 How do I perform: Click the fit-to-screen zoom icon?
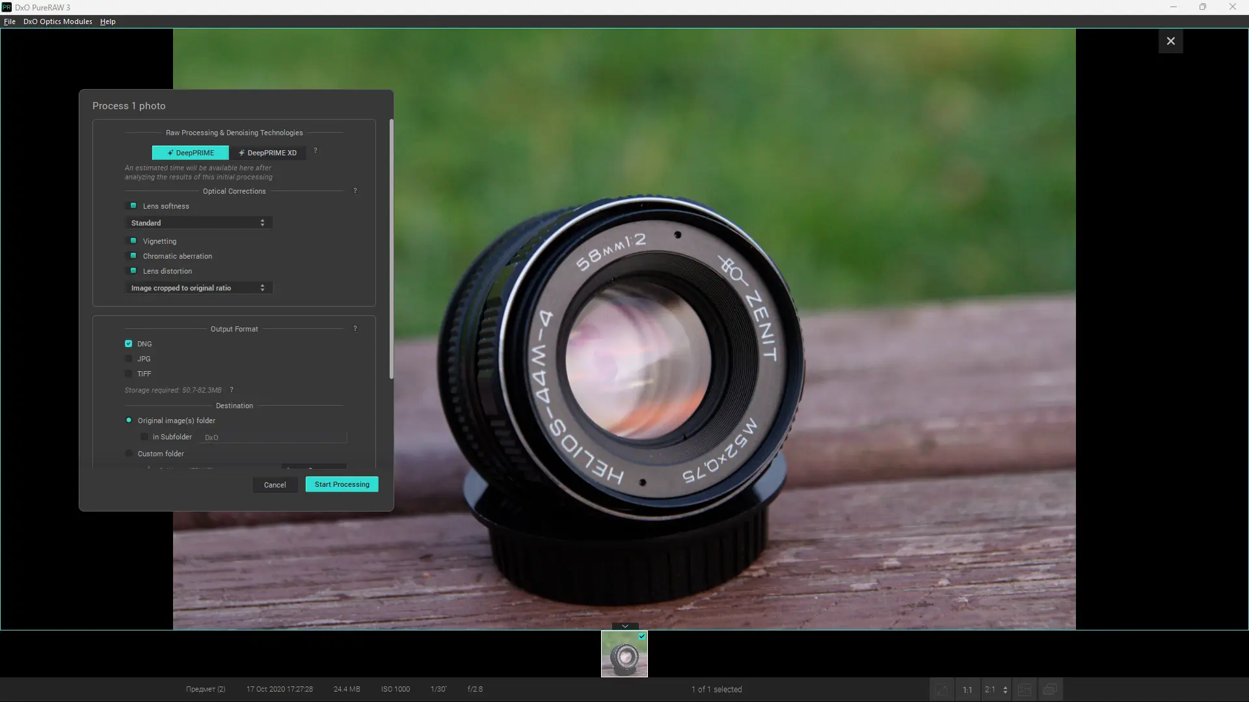point(942,690)
